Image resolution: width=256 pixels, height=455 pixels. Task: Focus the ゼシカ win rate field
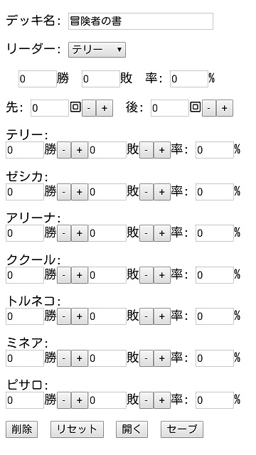click(215, 192)
